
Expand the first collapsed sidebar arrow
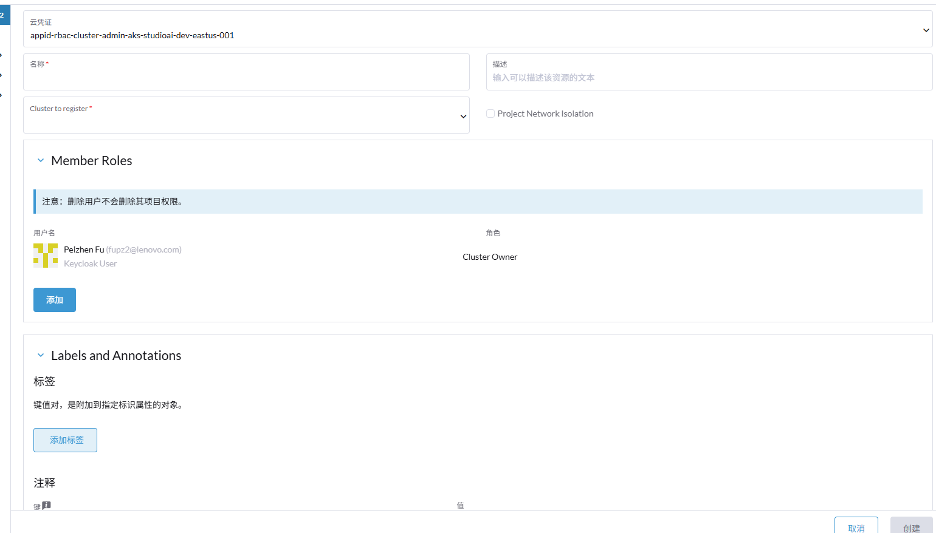[x=2, y=55]
